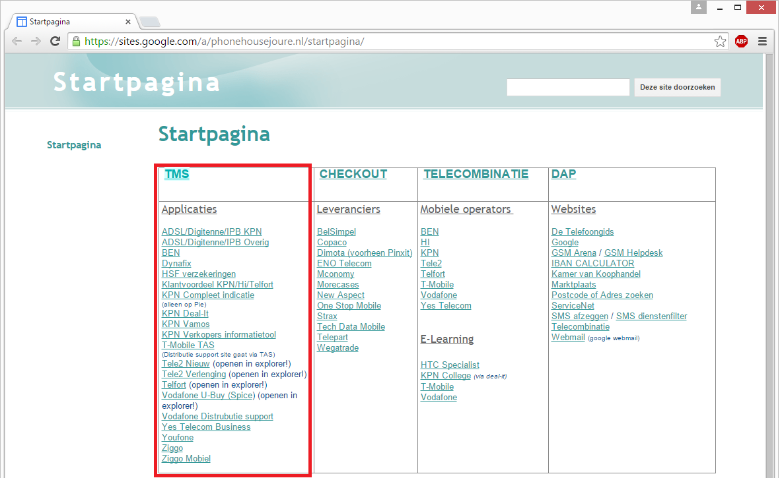Open the Tech Data Mobile link
This screenshot has width=780, height=478.
[x=351, y=326]
